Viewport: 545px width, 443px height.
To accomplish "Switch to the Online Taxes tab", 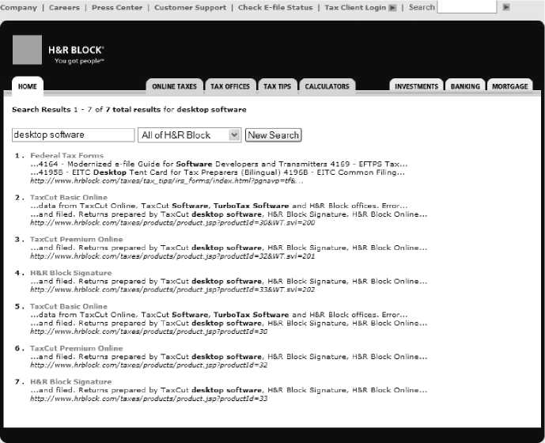I will pos(174,86).
